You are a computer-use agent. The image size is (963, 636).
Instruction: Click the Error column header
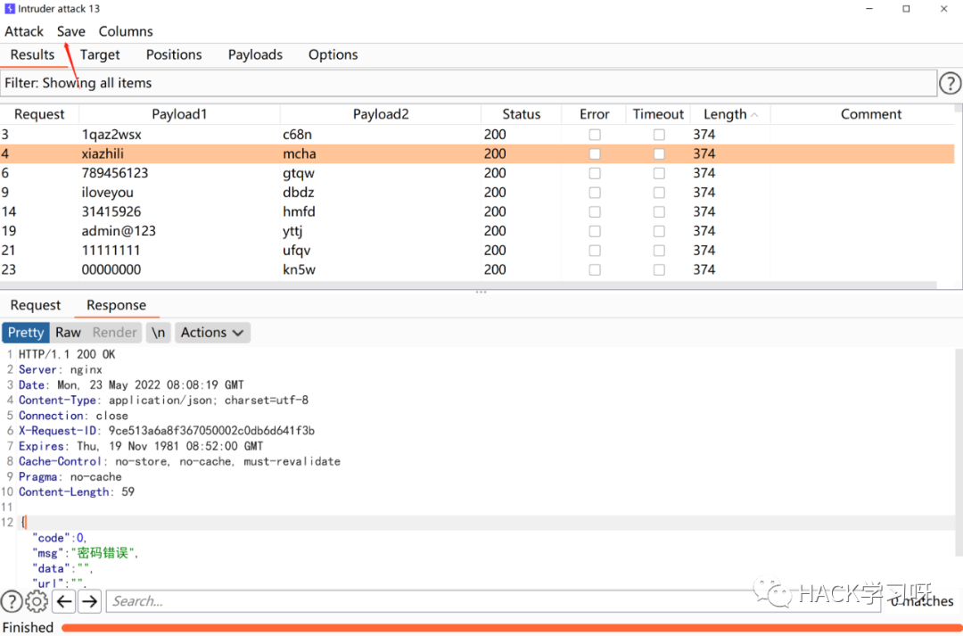pyautogui.click(x=594, y=114)
